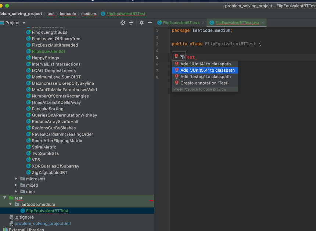Collapse the leetcode.medium test package
Screen dimensions: 316x231
pyautogui.click(x=10, y=204)
